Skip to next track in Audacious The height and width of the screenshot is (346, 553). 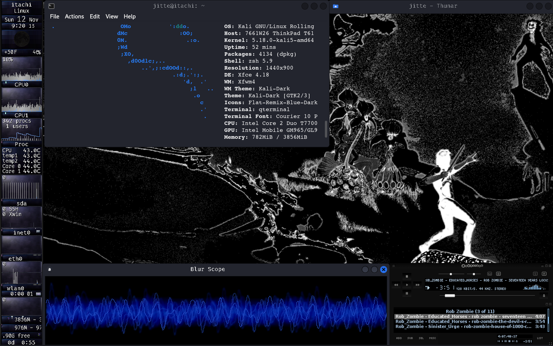[x=417, y=285]
